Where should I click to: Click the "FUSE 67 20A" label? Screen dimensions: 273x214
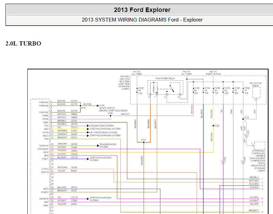(237, 91)
